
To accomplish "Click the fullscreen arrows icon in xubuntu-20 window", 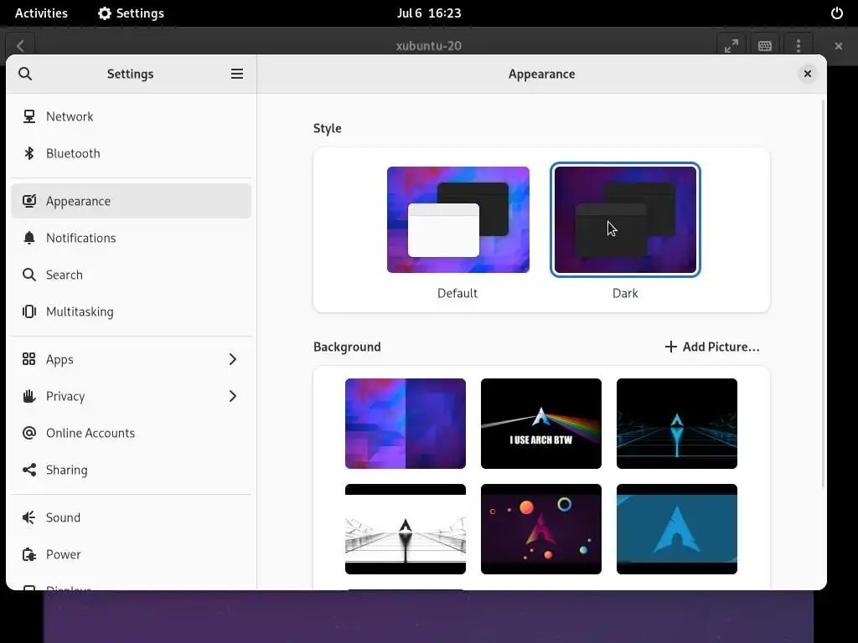I will [731, 46].
